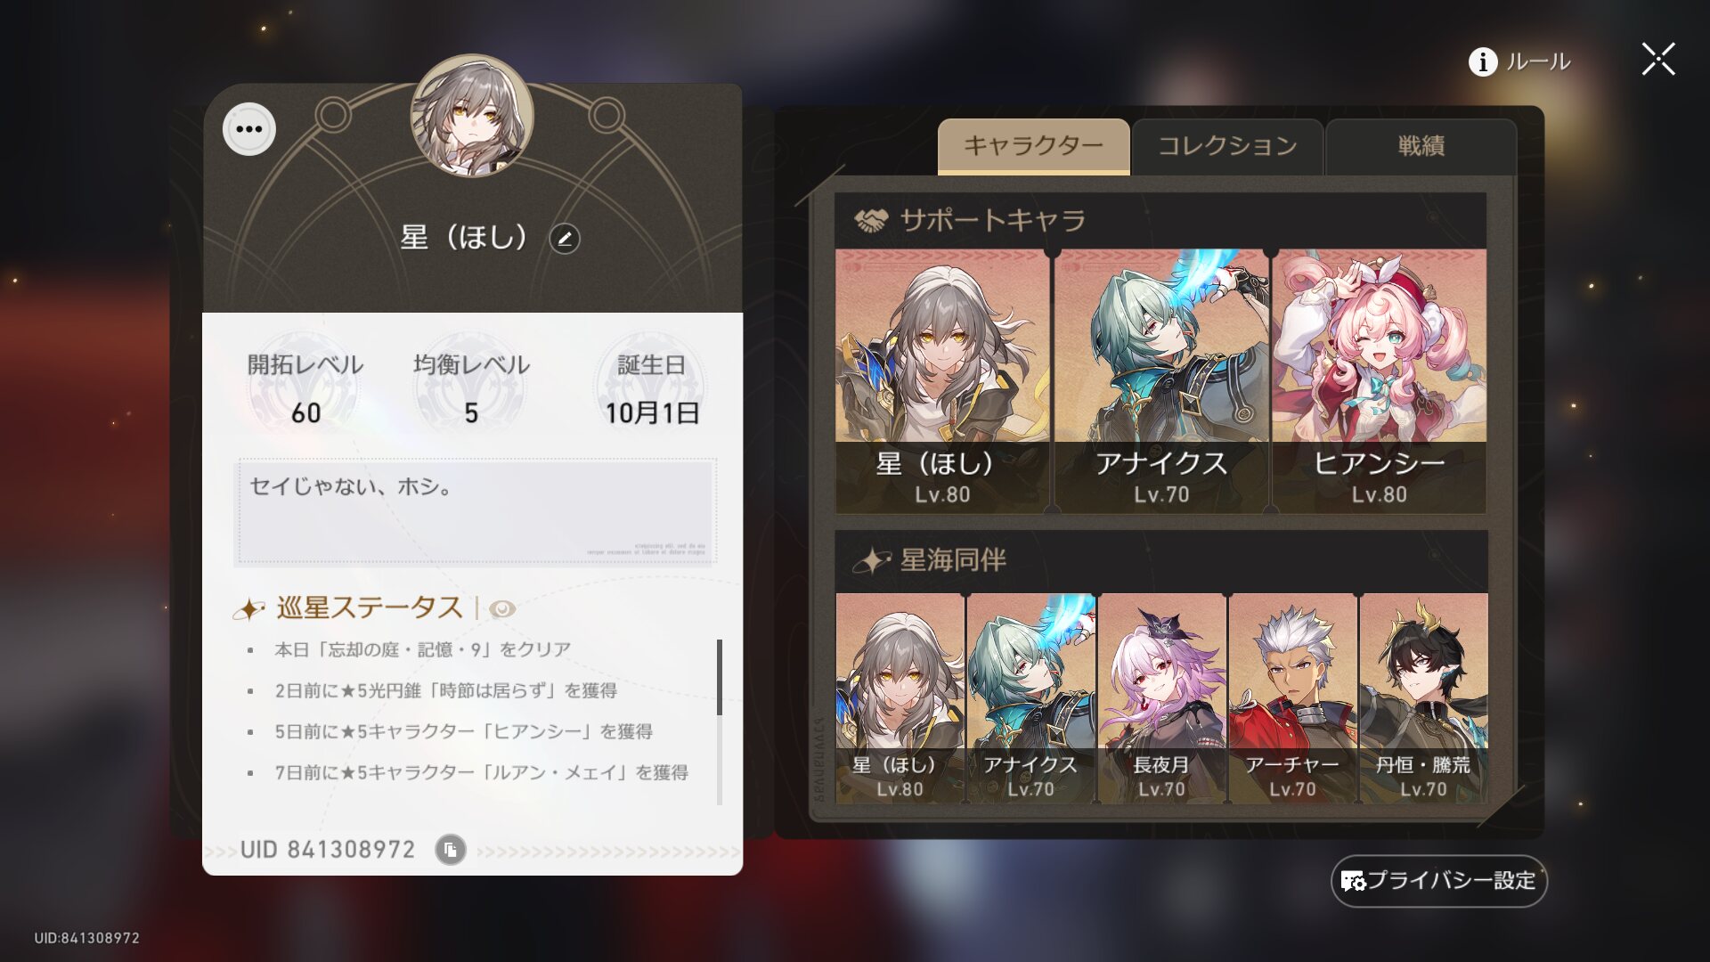This screenshot has width=1710, height=962.
Task: Open 長夜月 companion thumbnail
Action: point(1161,699)
